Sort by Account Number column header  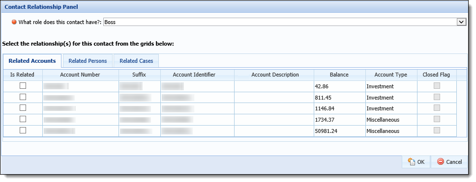(x=80, y=75)
